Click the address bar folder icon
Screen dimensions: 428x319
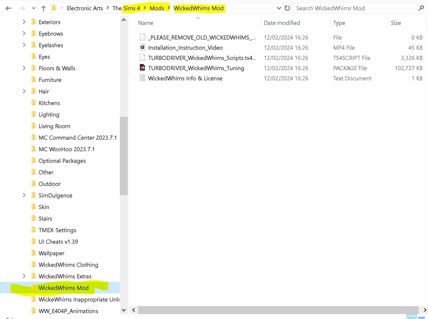[54, 8]
